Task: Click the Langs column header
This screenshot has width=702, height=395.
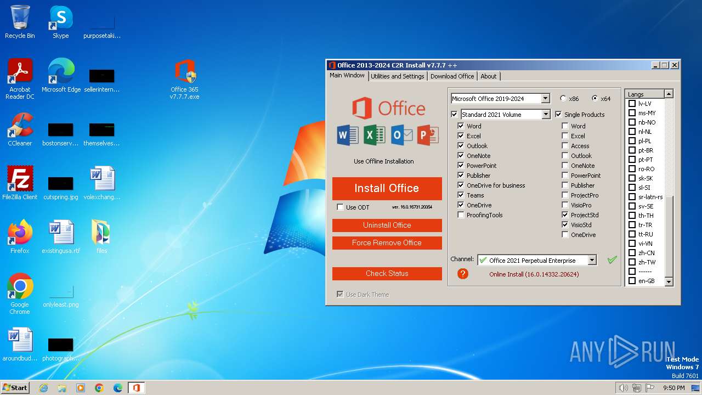Action: tap(645, 94)
